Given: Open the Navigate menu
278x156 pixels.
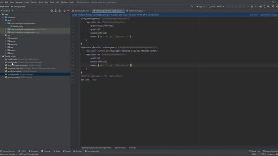Looking at the screenshot, I should pos(19,2).
